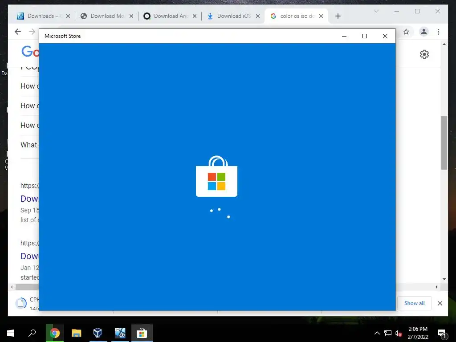Maximize the Microsoft Store window
The image size is (456, 342).
[365, 36]
